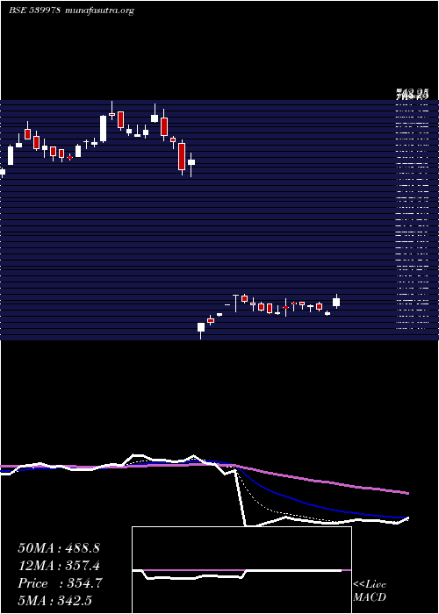439x614 pixels.
Task: Click the 5MA : 342.5 value
Action: point(54,601)
